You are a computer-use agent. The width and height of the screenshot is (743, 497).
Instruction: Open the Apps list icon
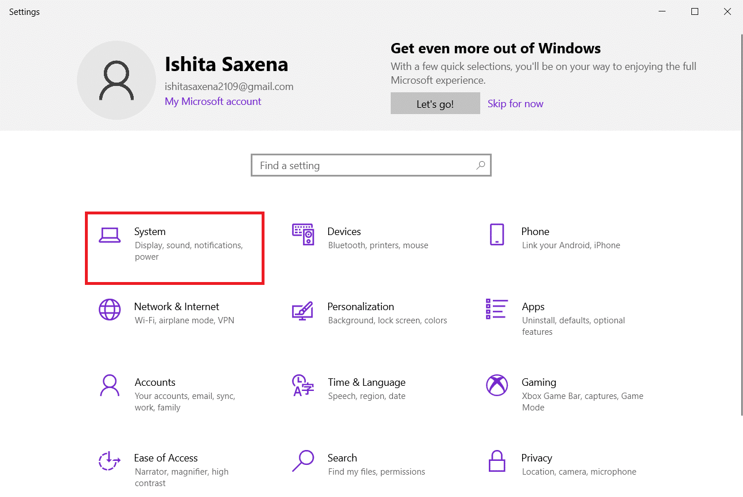tap(496, 309)
